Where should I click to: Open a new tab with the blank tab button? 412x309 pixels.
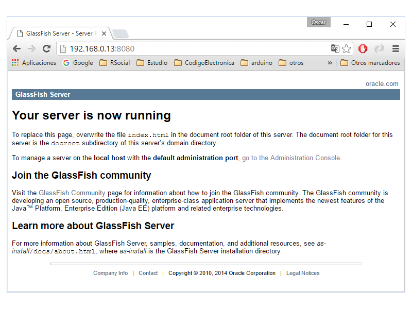(121, 33)
